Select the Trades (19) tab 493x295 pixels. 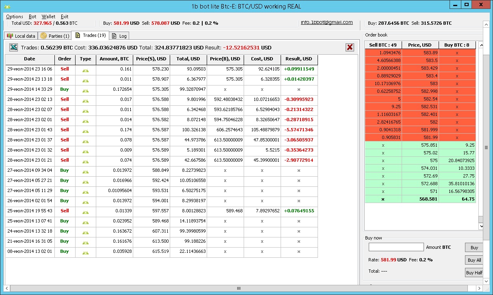click(90, 35)
